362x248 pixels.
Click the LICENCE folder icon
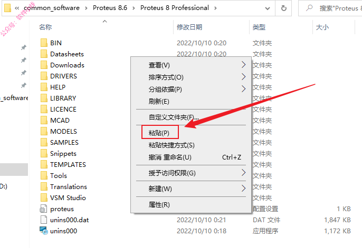tap(44, 109)
